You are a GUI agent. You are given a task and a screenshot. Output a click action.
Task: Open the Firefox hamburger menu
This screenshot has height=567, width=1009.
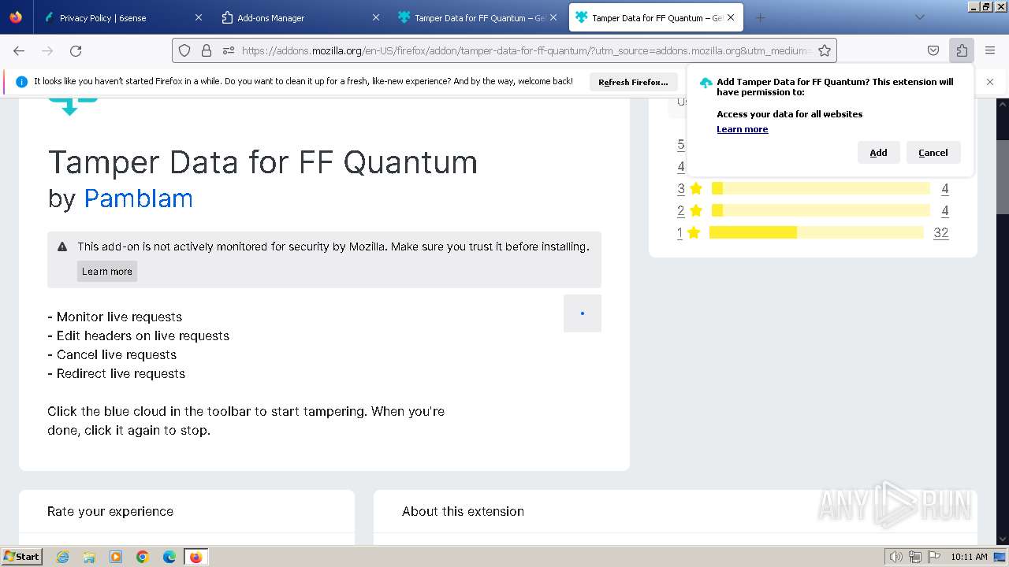coord(990,50)
